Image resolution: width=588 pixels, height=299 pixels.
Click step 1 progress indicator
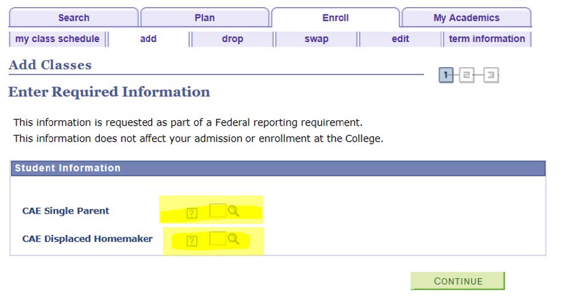[x=446, y=76]
